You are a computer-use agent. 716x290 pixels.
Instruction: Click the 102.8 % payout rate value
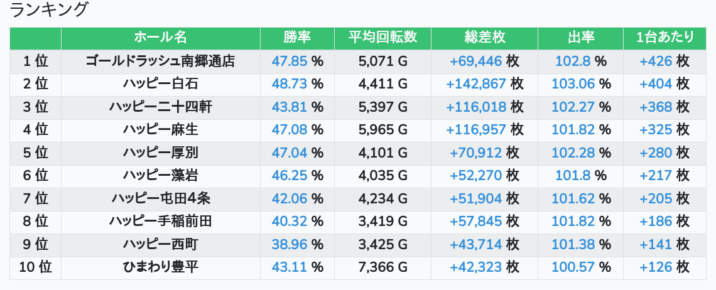(581, 61)
